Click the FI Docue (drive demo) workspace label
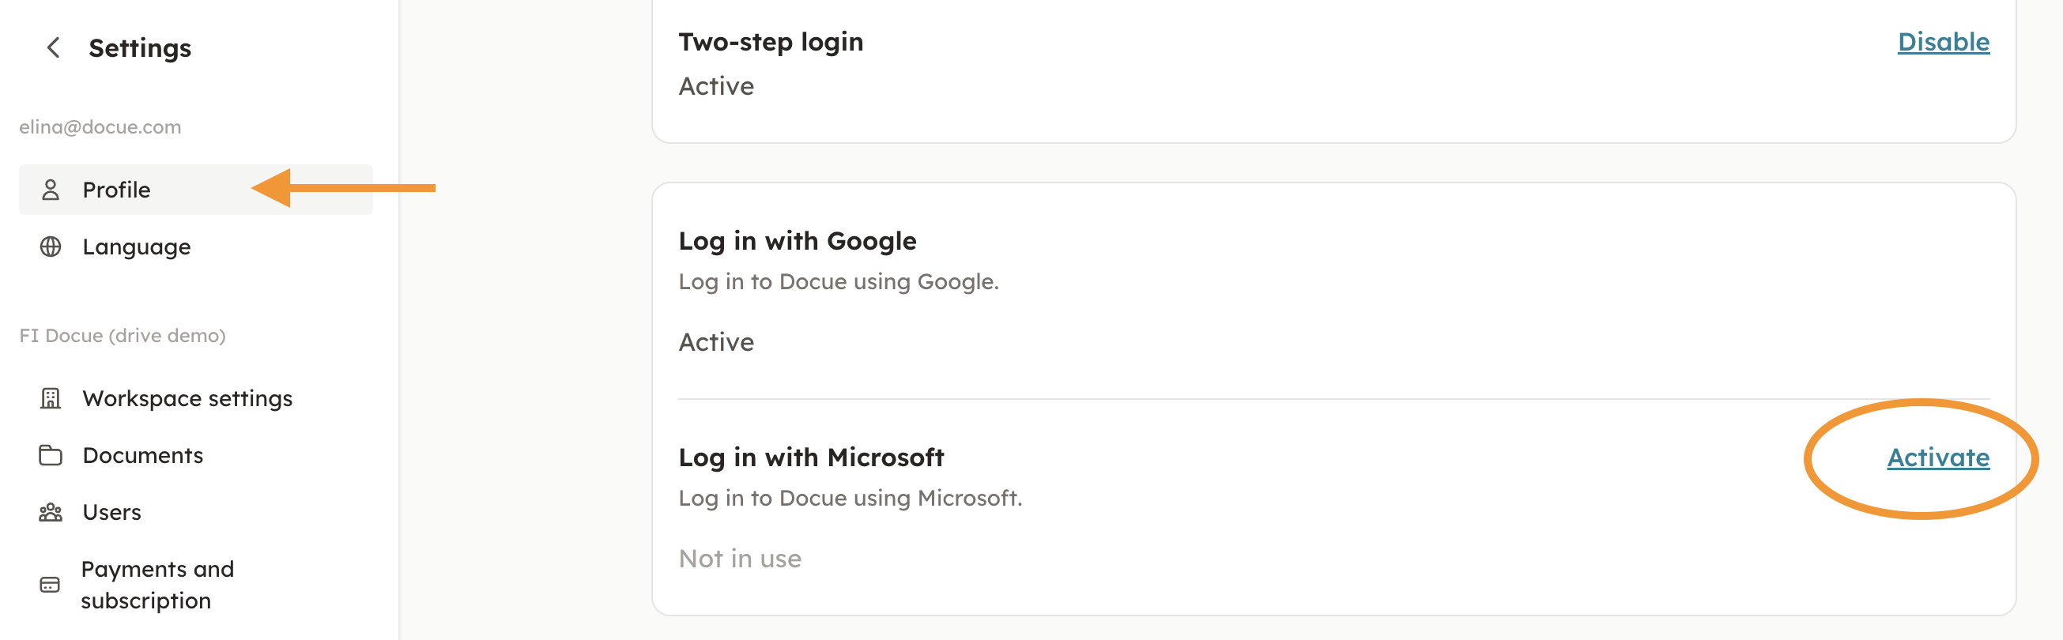 click(123, 336)
